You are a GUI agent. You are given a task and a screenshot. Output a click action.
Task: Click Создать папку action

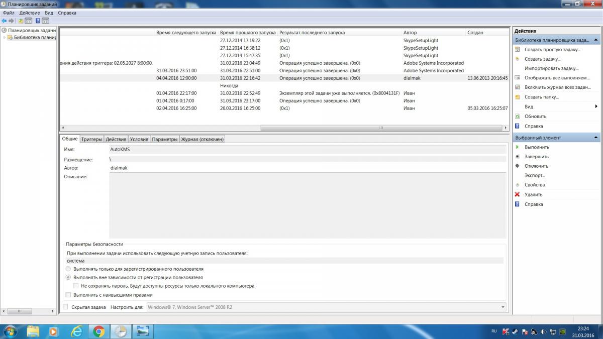coord(541,97)
